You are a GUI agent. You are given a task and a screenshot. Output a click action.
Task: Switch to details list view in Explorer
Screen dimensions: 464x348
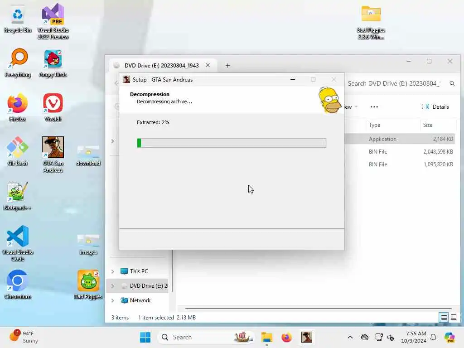coord(444,318)
